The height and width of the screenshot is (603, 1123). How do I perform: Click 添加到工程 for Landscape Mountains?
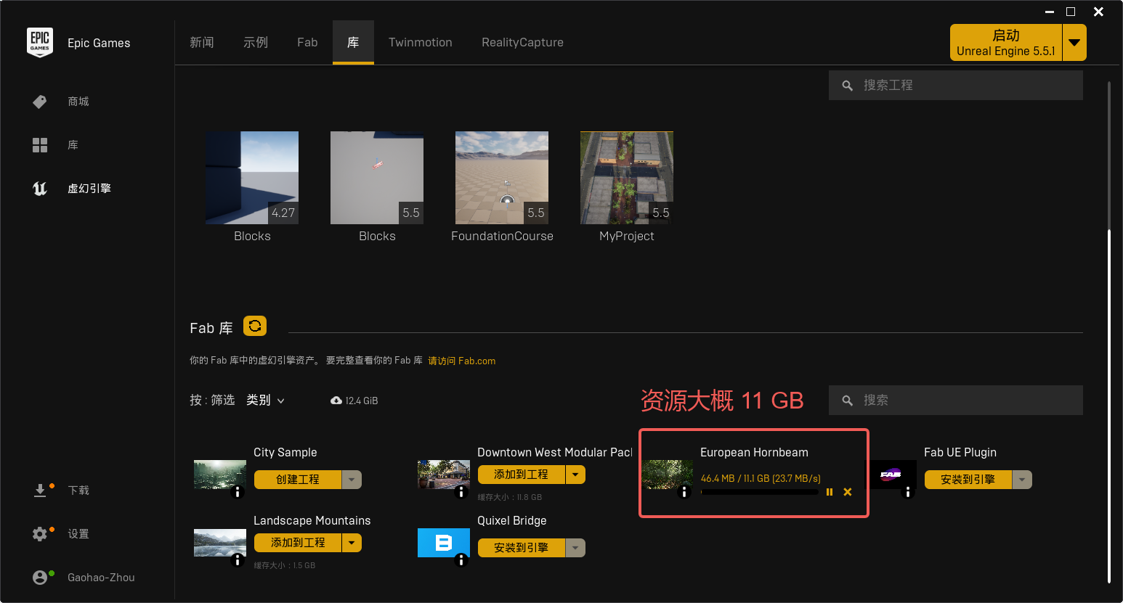[298, 543]
